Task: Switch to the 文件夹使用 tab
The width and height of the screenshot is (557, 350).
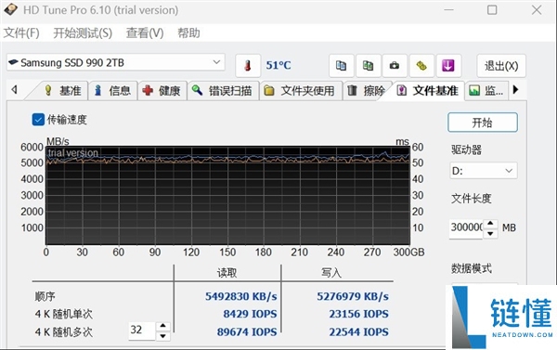Action: pyautogui.click(x=301, y=91)
